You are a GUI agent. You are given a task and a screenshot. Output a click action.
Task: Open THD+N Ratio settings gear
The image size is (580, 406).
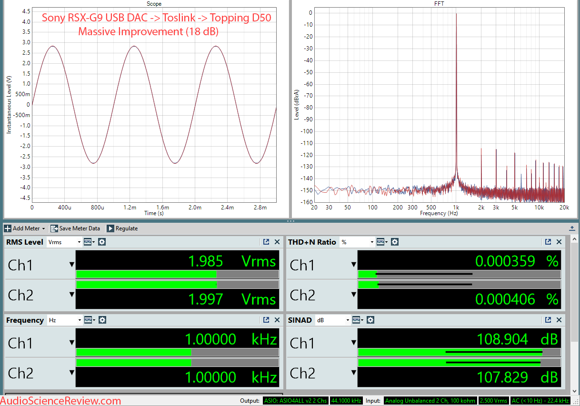(395, 242)
